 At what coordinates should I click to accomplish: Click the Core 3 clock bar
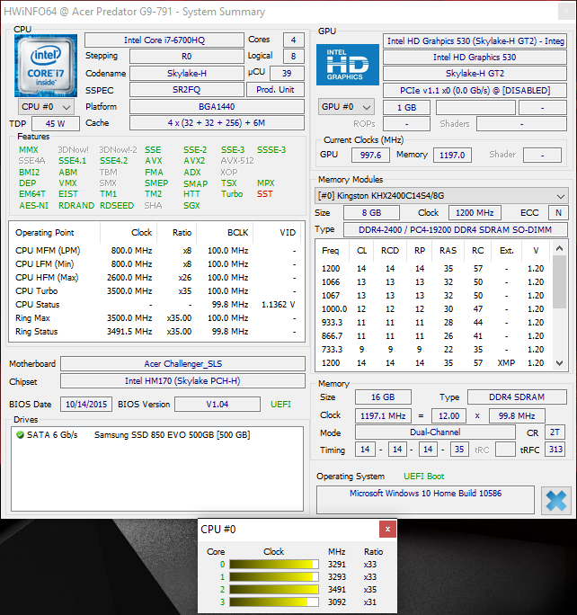click(x=274, y=602)
